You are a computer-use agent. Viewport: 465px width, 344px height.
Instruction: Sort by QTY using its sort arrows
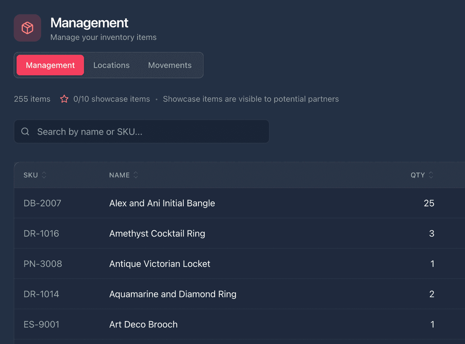click(x=431, y=175)
